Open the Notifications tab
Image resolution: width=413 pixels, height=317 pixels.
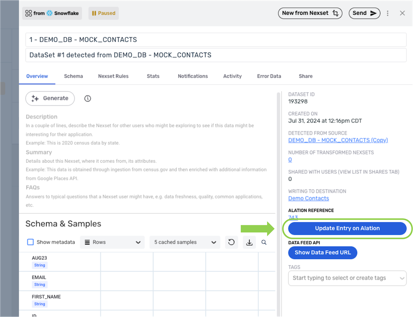click(x=193, y=76)
